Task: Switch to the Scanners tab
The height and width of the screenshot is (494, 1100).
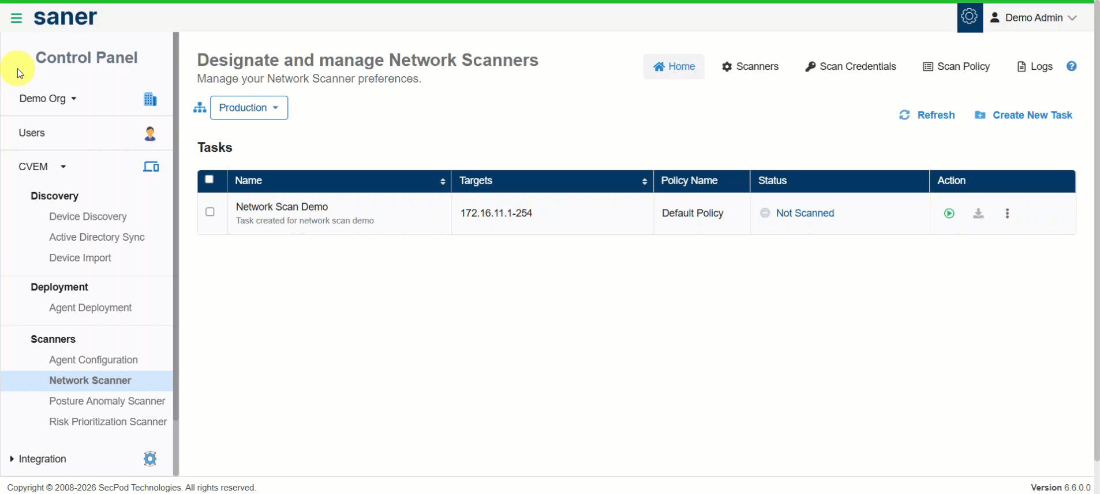Action: (x=750, y=66)
